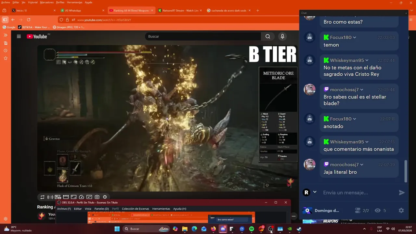Open chat account selector chevron
The width and height of the screenshot is (416, 234).
coord(315,192)
